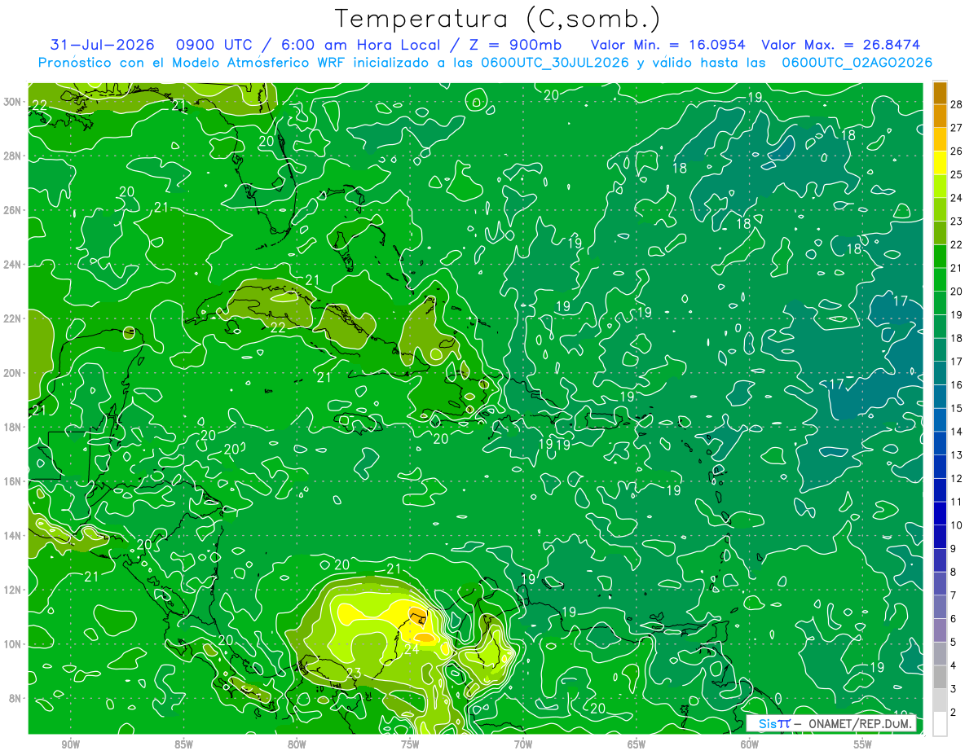
Task: Click the legend value label 12
Action: tap(957, 478)
